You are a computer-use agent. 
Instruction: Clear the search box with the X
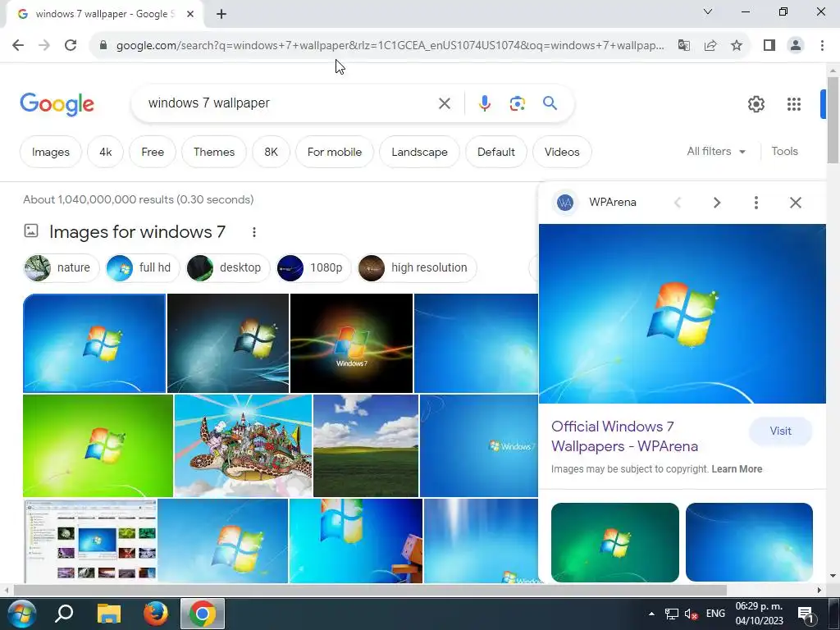(444, 103)
